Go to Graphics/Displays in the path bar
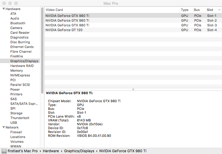Image resolution: width=222 pixels, height=154 pixels. [79, 151]
